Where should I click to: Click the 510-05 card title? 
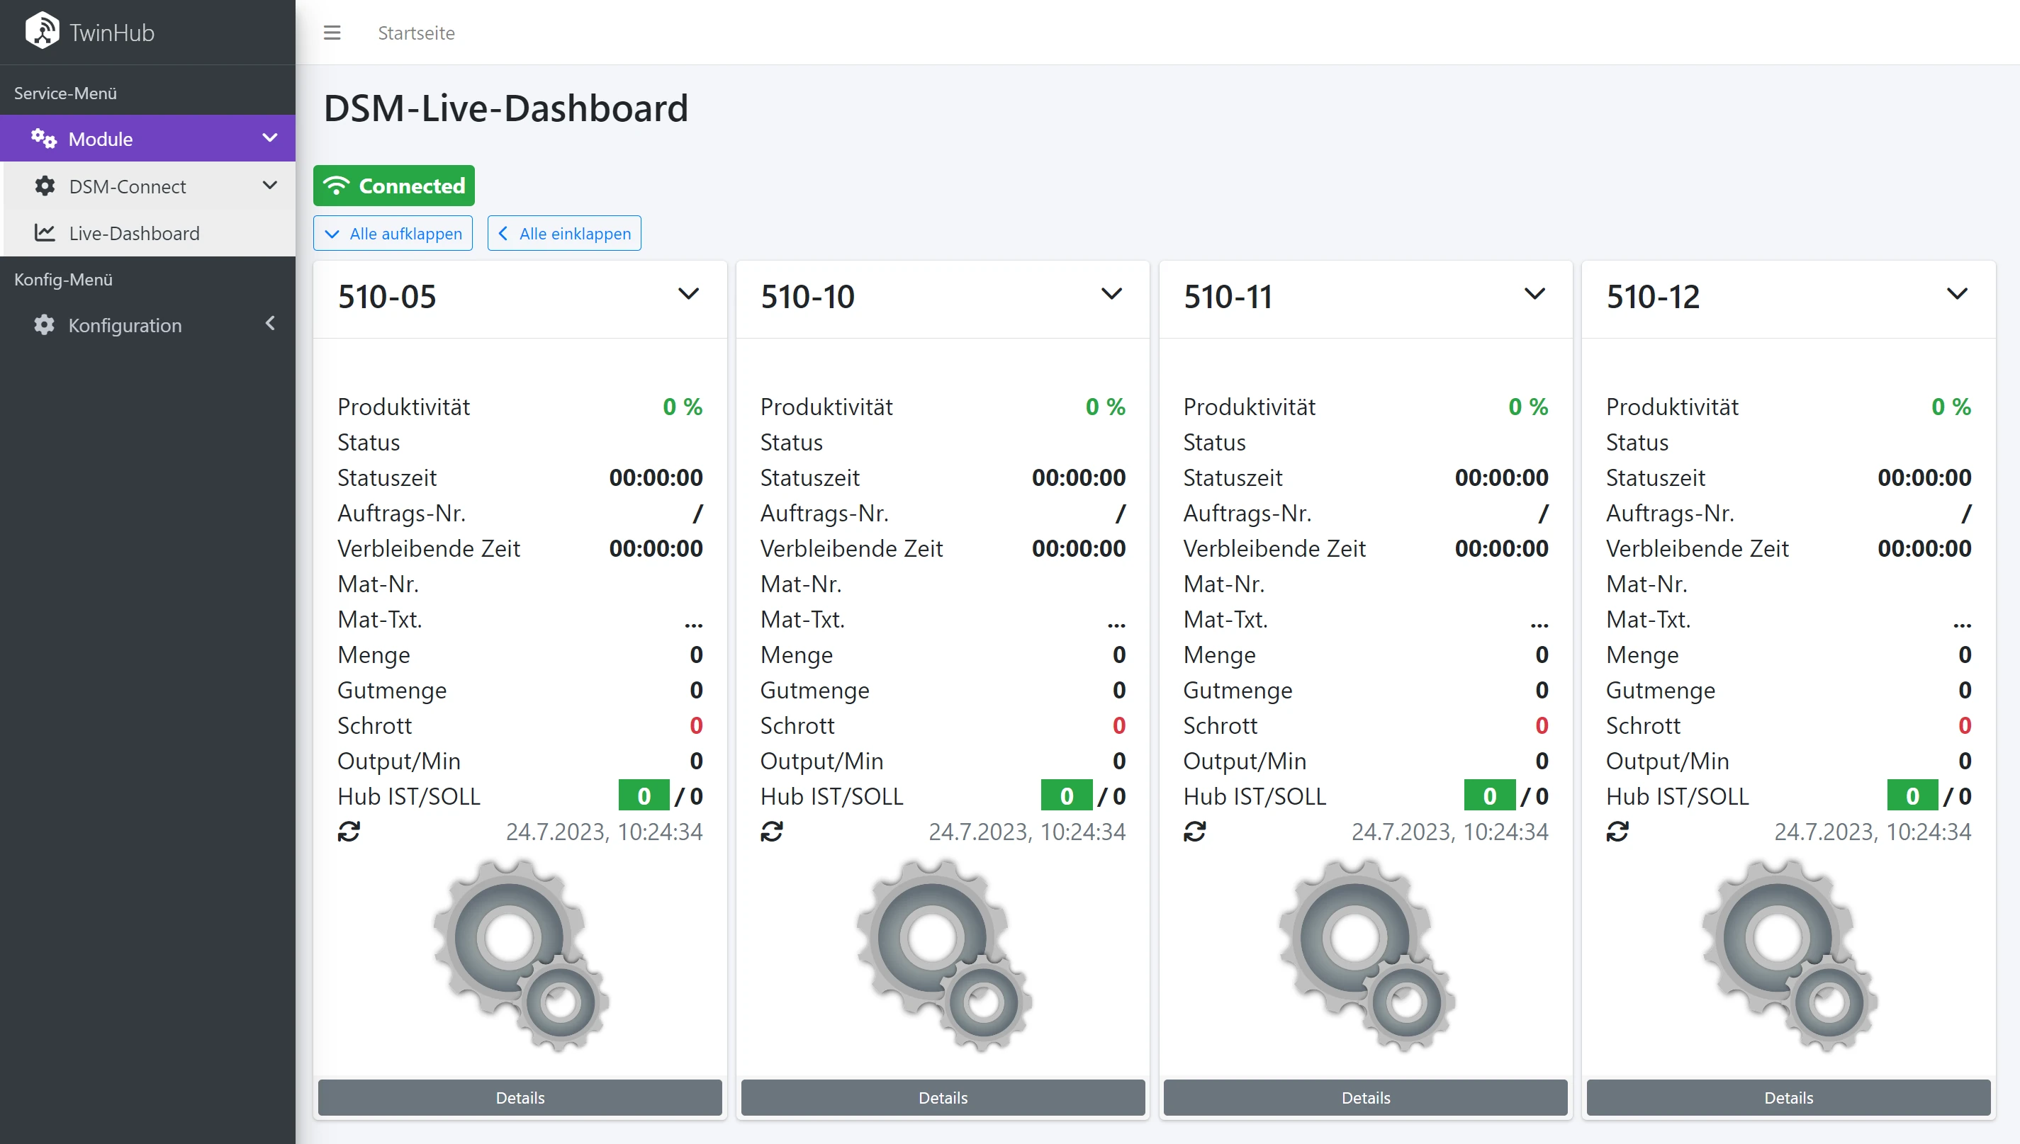[387, 297]
